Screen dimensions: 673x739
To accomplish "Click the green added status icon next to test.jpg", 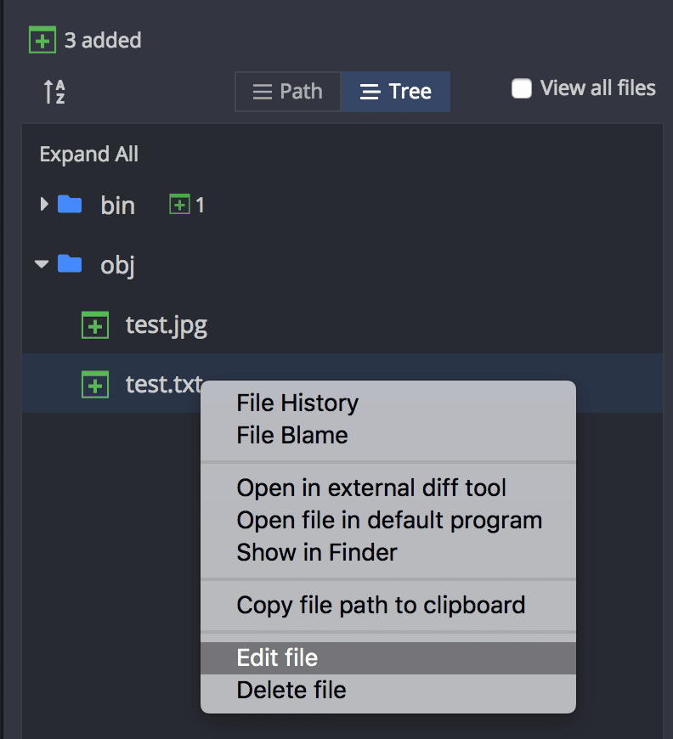I will (95, 324).
